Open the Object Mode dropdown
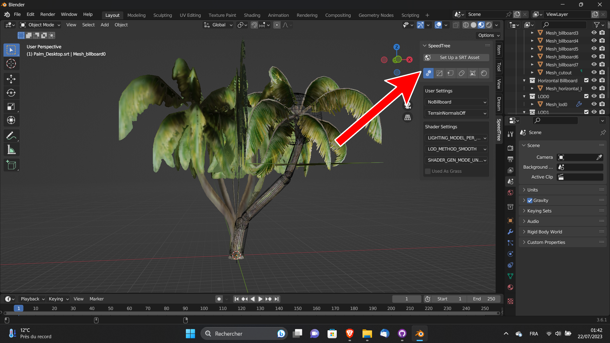610x343 pixels. click(x=40, y=25)
